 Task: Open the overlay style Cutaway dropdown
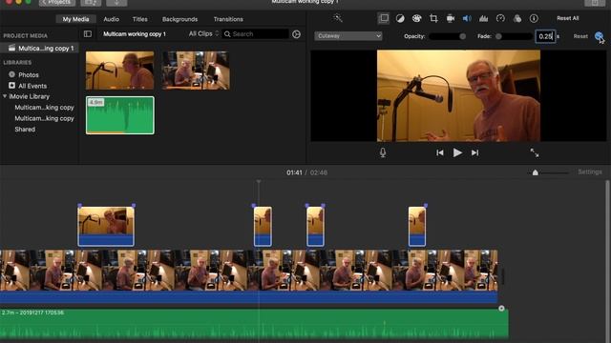point(348,36)
